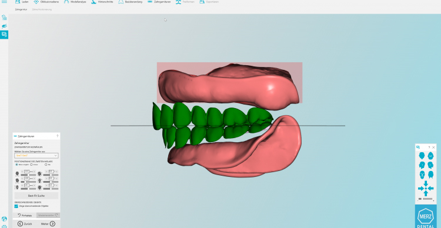This screenshot has height=228, width=441.
Task: Expand the Zahngarnitur selection dropdown
Action: [36, 156]
